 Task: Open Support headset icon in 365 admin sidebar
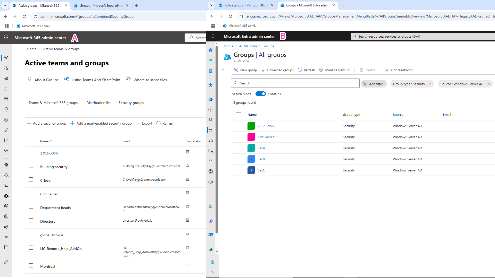click(x=6, y=109)
